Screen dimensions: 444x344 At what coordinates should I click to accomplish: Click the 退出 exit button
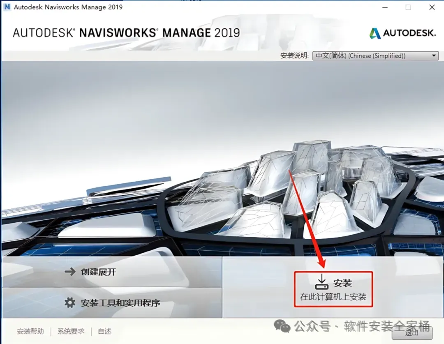pyautogui.click(x=412, y=332)
